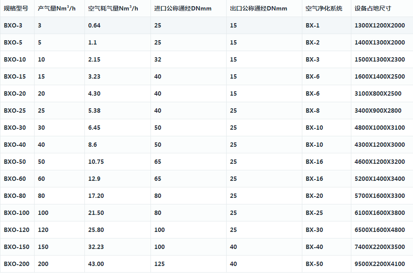The width and height of the screenshot is (413, 273).
Task: Click the 进口公称通经DNmm header
Action: [183, 8]
